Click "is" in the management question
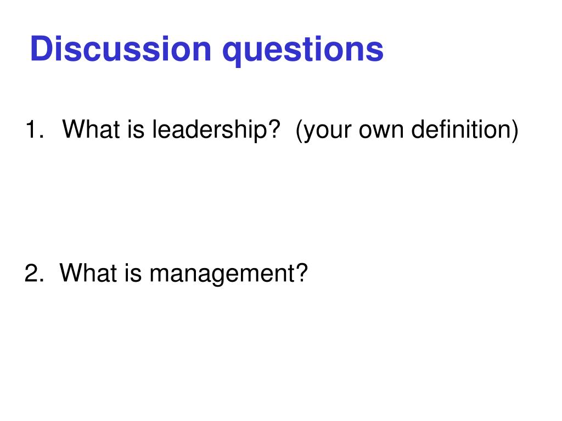Viewport: 562px width, 421px height. pos(133,273)
